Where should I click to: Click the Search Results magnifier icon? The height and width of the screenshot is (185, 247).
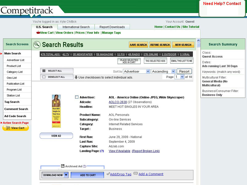click(37, 45)
